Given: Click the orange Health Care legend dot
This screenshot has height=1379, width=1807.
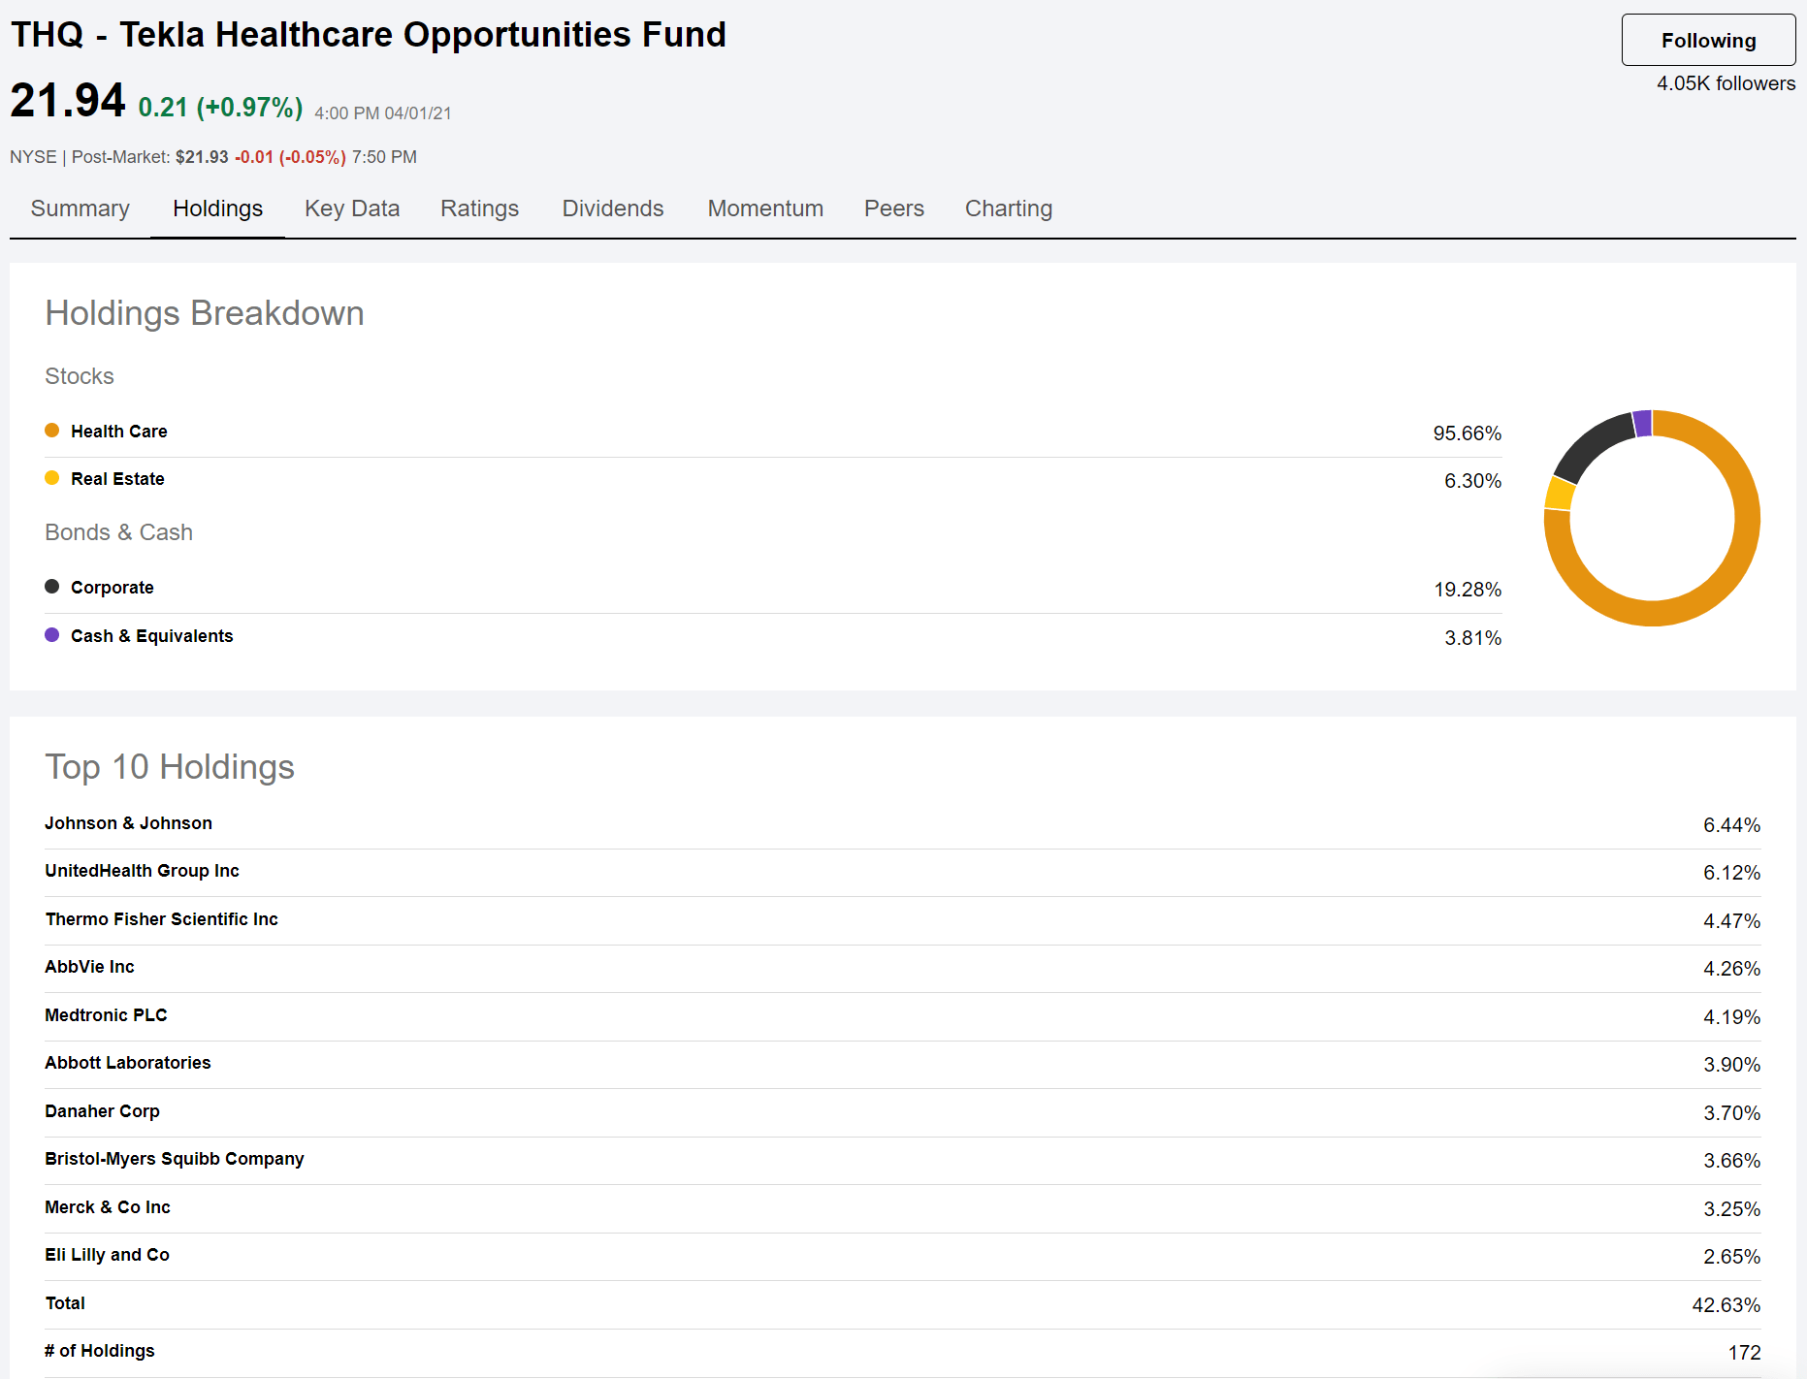Looking at the screenshot, I should click(x=52, y=431).
